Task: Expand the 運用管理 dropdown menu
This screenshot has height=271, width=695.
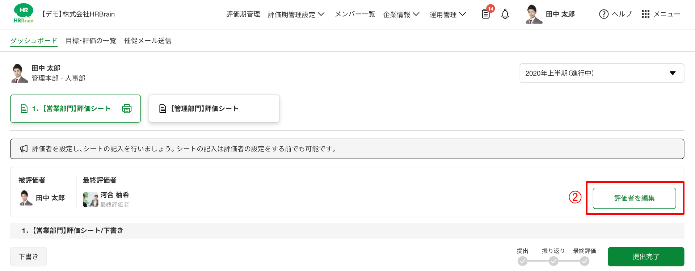Action: [447, 14]
